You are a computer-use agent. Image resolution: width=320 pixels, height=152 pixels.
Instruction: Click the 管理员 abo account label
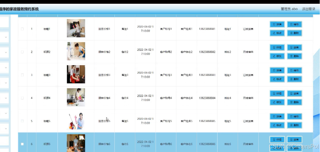pos(289,9)
